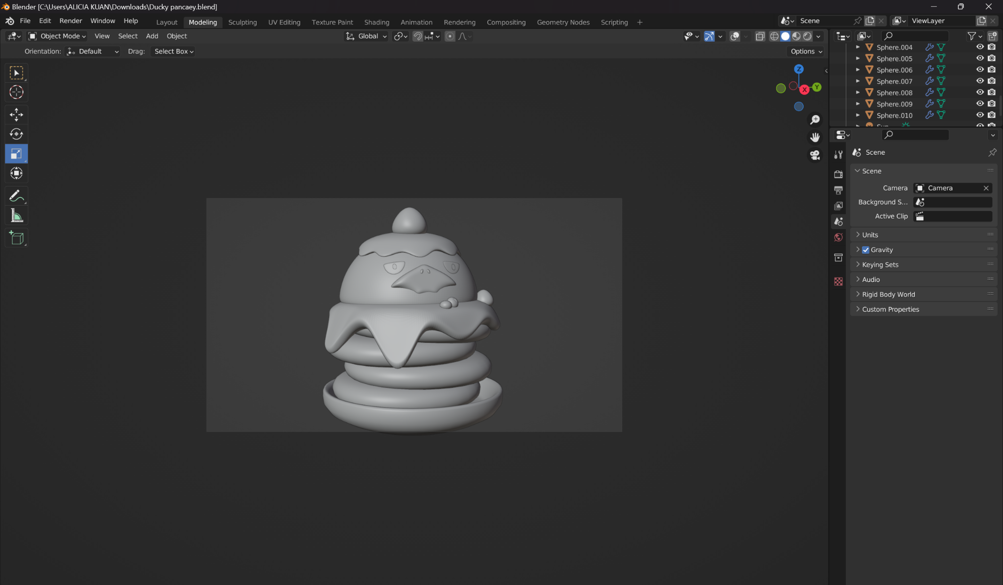This screenshot has width=1003, height=585.
Task: Open the Drag Select Box dropdown
Action: (x=173, y=51)
